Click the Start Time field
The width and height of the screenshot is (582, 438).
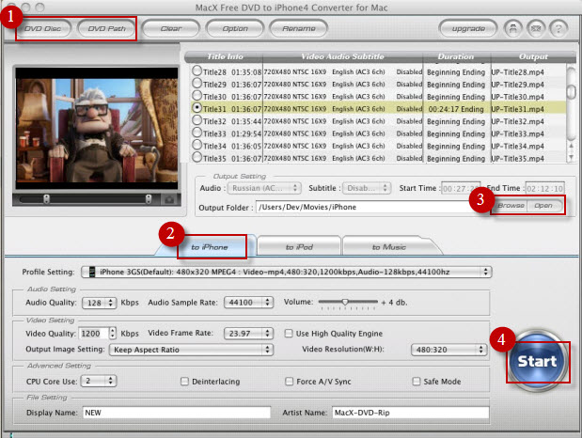[461, 189]
